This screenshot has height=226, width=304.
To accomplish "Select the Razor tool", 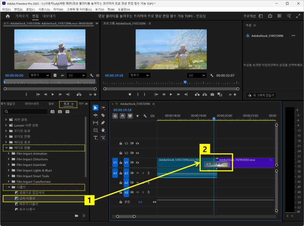I will (103, 115).
